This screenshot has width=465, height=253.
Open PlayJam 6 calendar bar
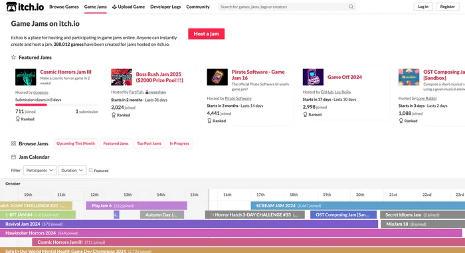(x=136, y=206)
